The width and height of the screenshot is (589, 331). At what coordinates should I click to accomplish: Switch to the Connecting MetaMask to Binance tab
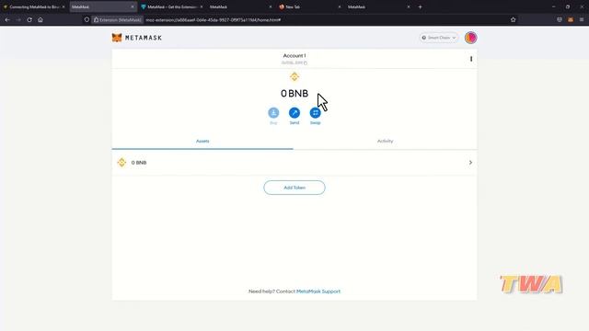(33, 6)
